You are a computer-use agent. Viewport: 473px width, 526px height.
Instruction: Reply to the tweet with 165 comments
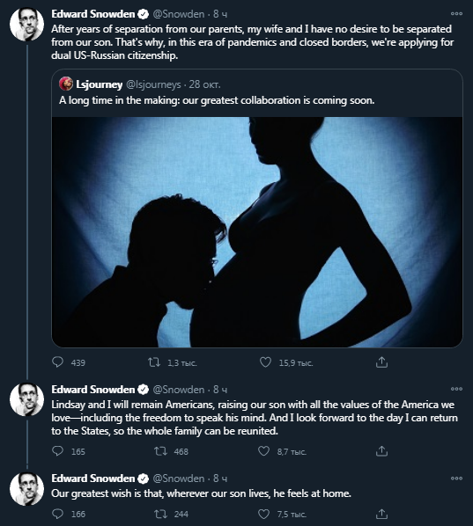pyautogui.click(x=58, y=451)
